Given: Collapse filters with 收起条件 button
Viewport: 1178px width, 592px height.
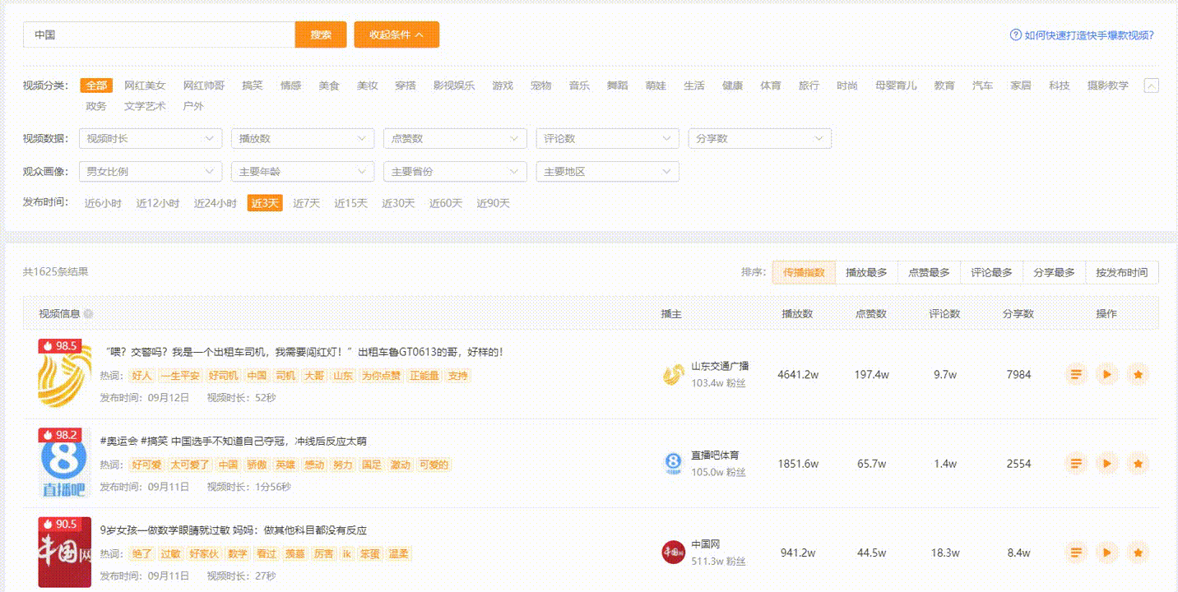Looking at the screenshot, I should [x=397, y=35].
